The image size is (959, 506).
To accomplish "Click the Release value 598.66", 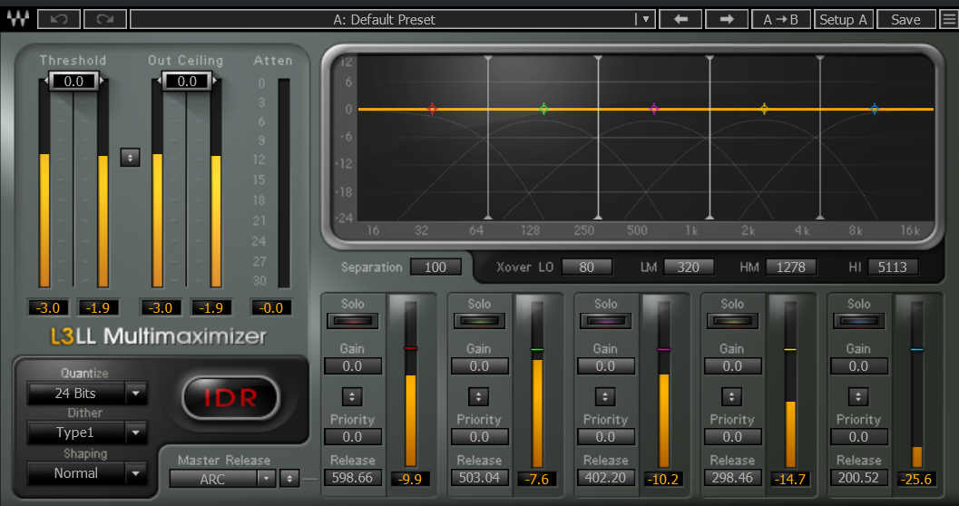I will click(x=352, y=478).
